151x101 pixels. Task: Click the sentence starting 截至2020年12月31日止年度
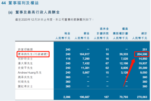[55, 20]
